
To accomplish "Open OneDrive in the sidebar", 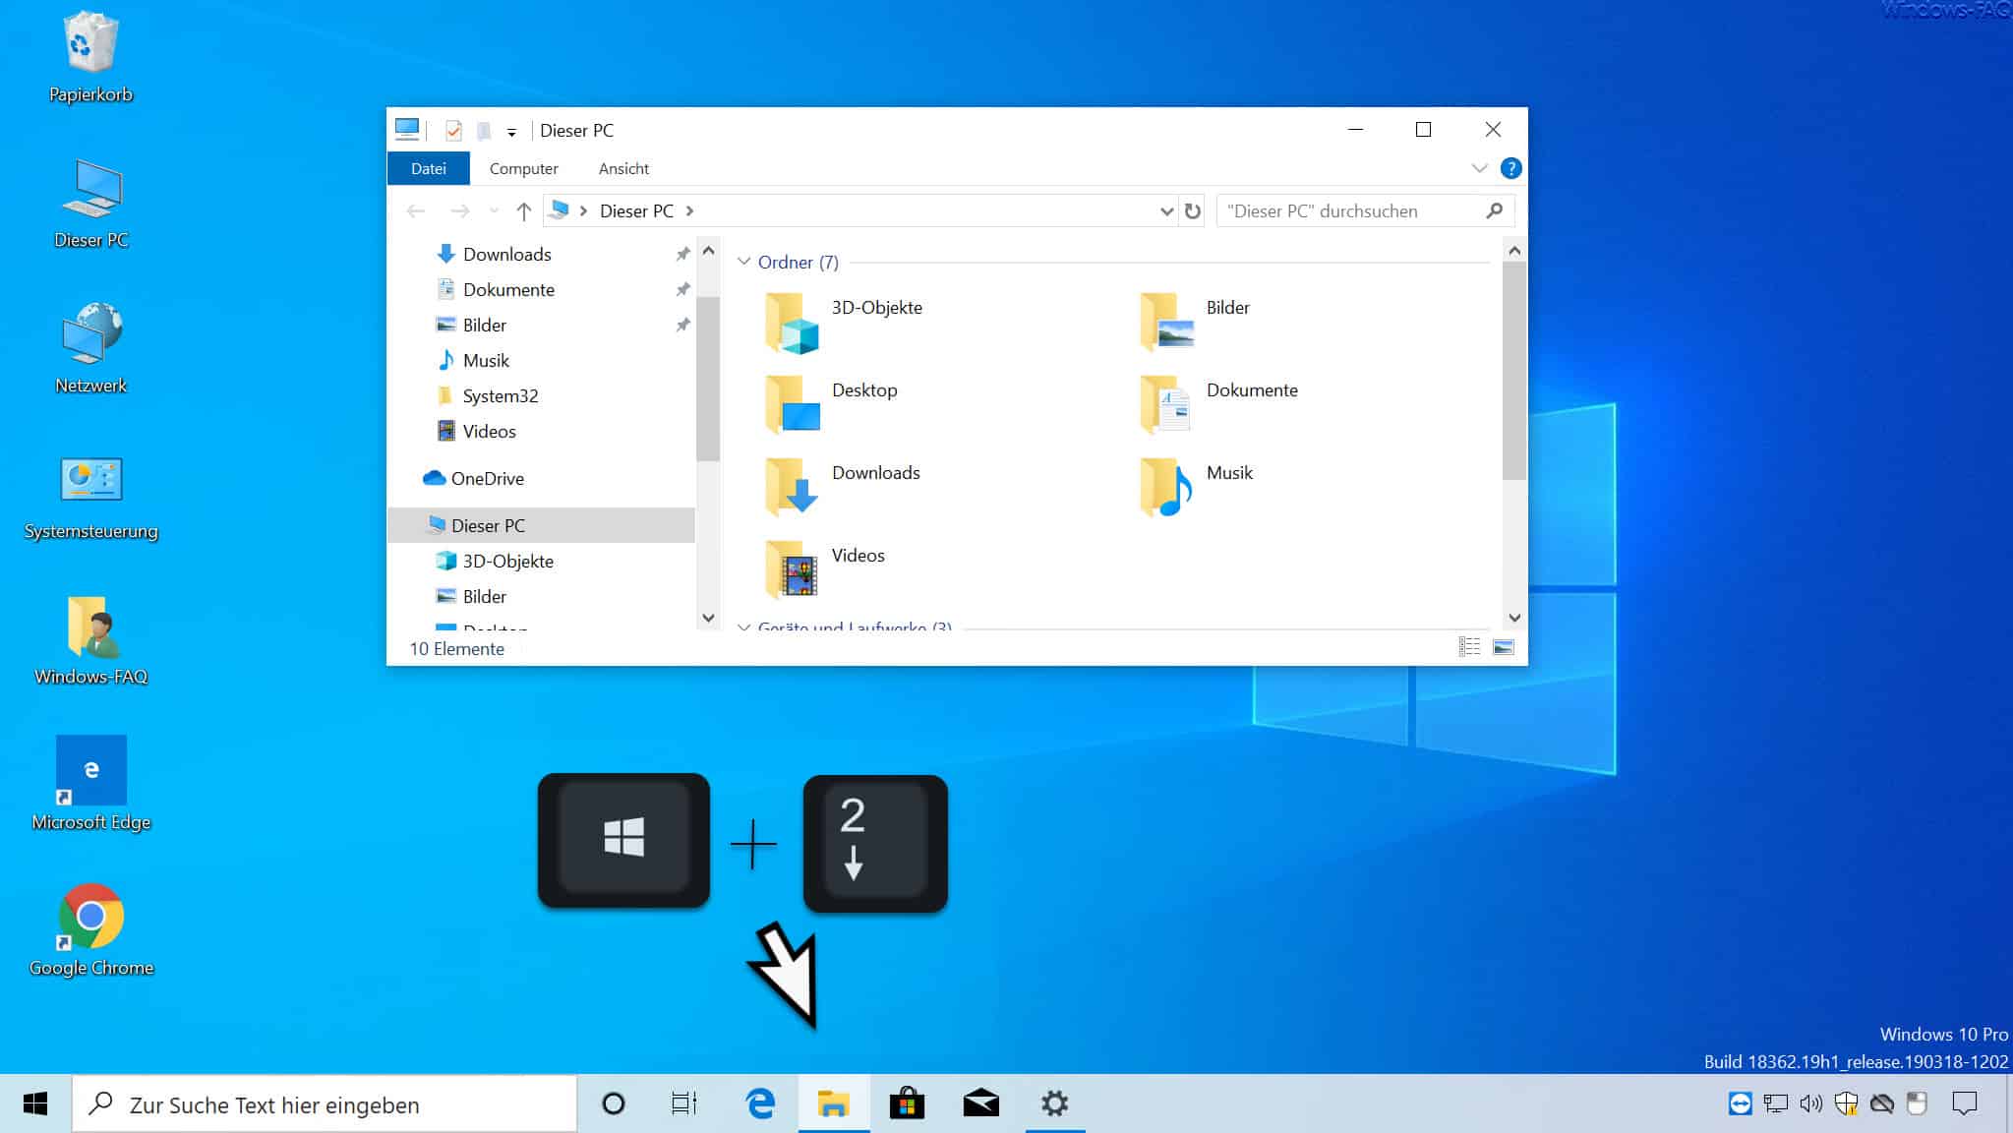I will click(x=488, y=477).
